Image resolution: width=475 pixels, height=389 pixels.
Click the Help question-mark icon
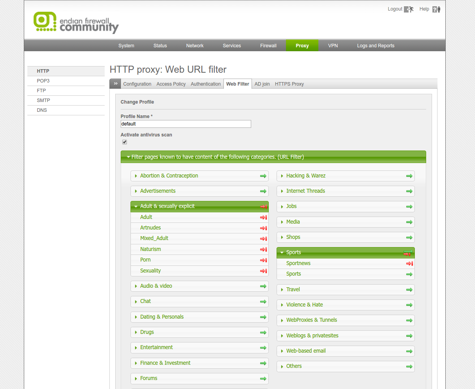point(436,9)
